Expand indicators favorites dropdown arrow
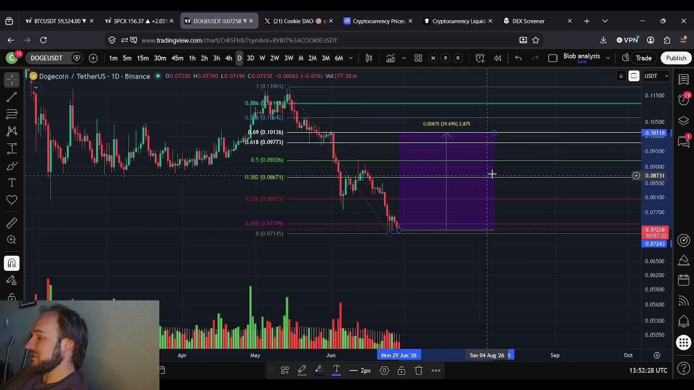The width and height of the screenshot is (694, 390). click(403, 58)
